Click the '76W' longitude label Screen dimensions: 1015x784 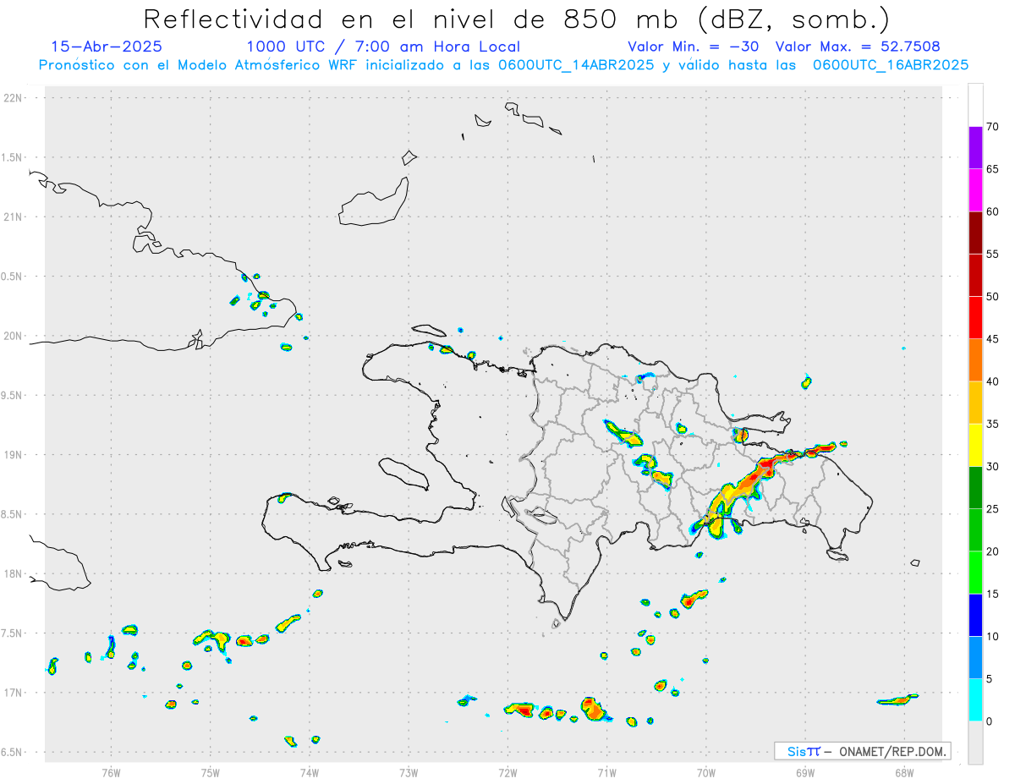coord(111,772)
